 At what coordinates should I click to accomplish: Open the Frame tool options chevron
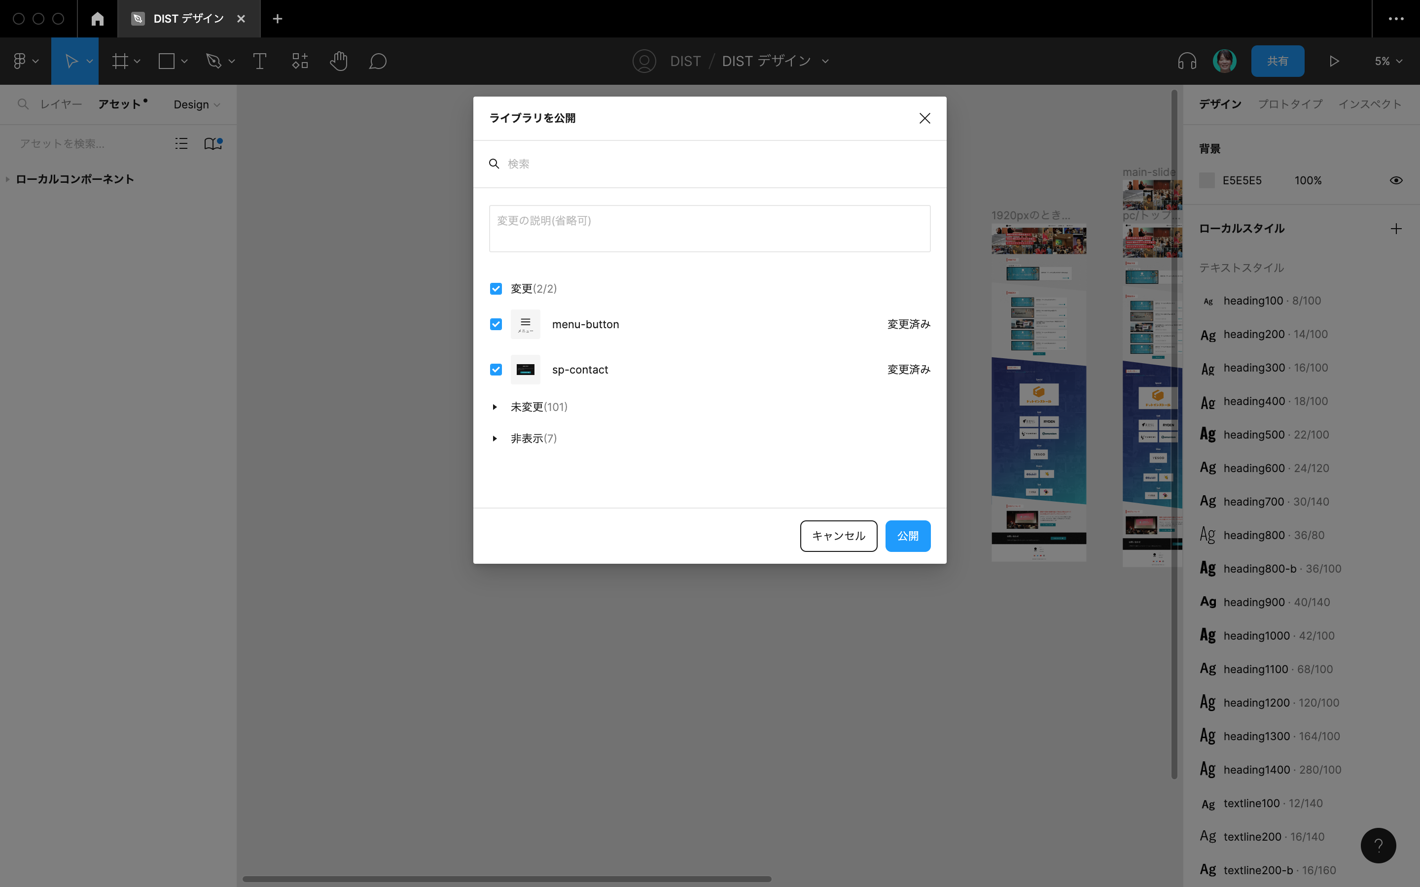point(137,61)
